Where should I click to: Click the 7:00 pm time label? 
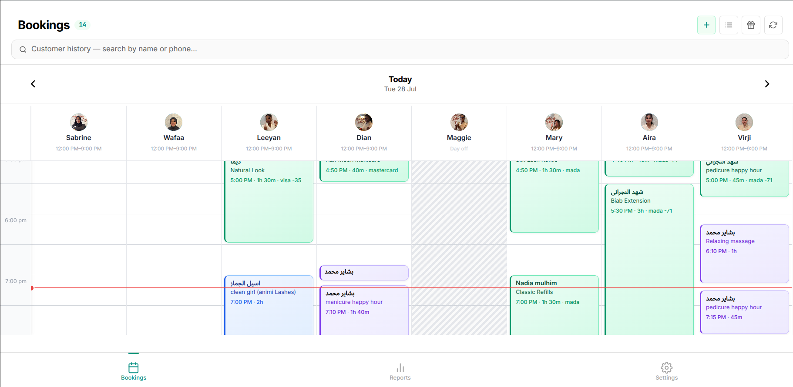[x=16, y=281]
